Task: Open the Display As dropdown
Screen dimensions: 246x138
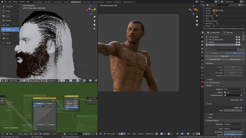Action: (233, 124)
